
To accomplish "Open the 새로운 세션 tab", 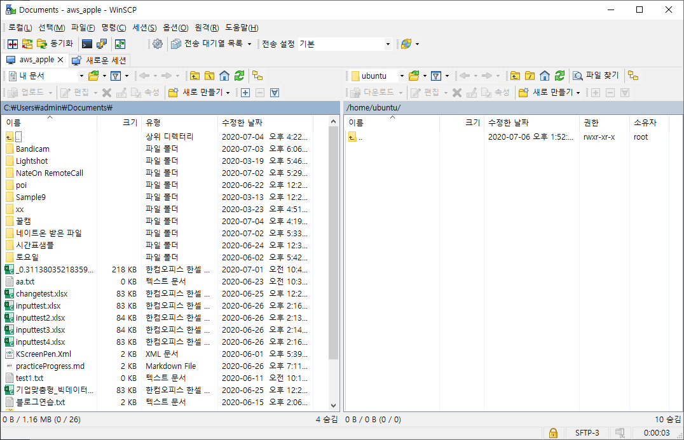I will (x=99, y=60).
